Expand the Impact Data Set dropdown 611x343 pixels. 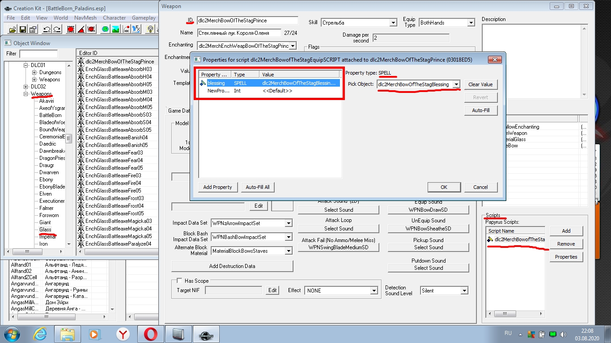coord(289,223)
